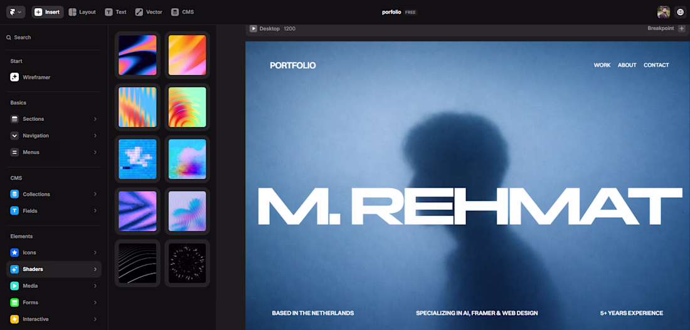Click the Desktop preview play button
This screenshot has height=330, width=690.
click(x=253, y=29)
